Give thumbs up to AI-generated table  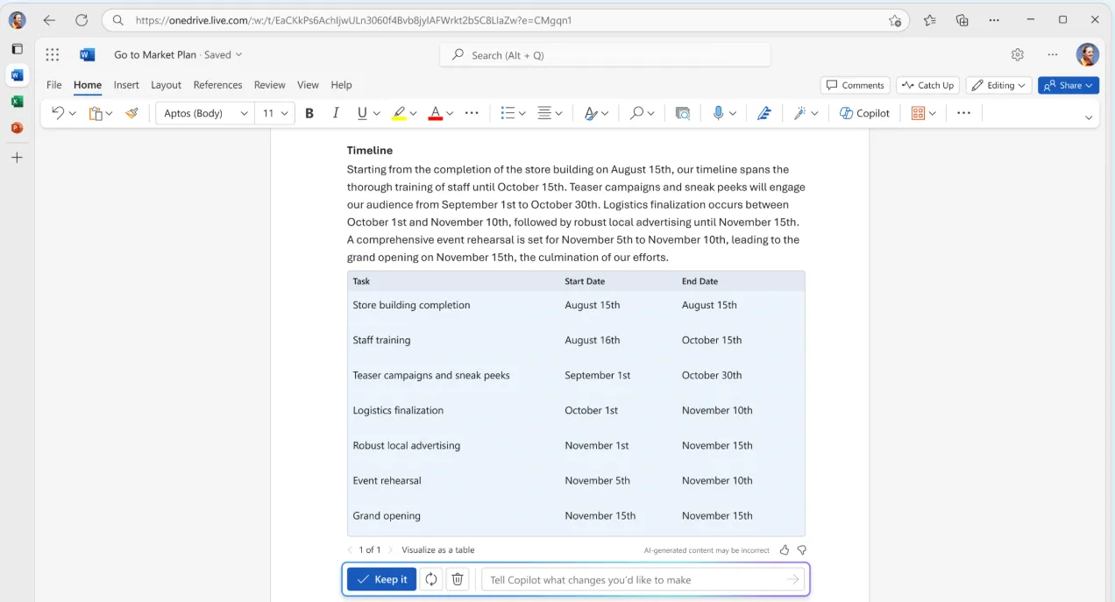785,550
